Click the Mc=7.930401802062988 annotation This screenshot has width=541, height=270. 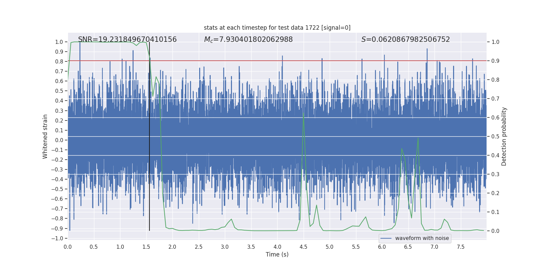249,39
